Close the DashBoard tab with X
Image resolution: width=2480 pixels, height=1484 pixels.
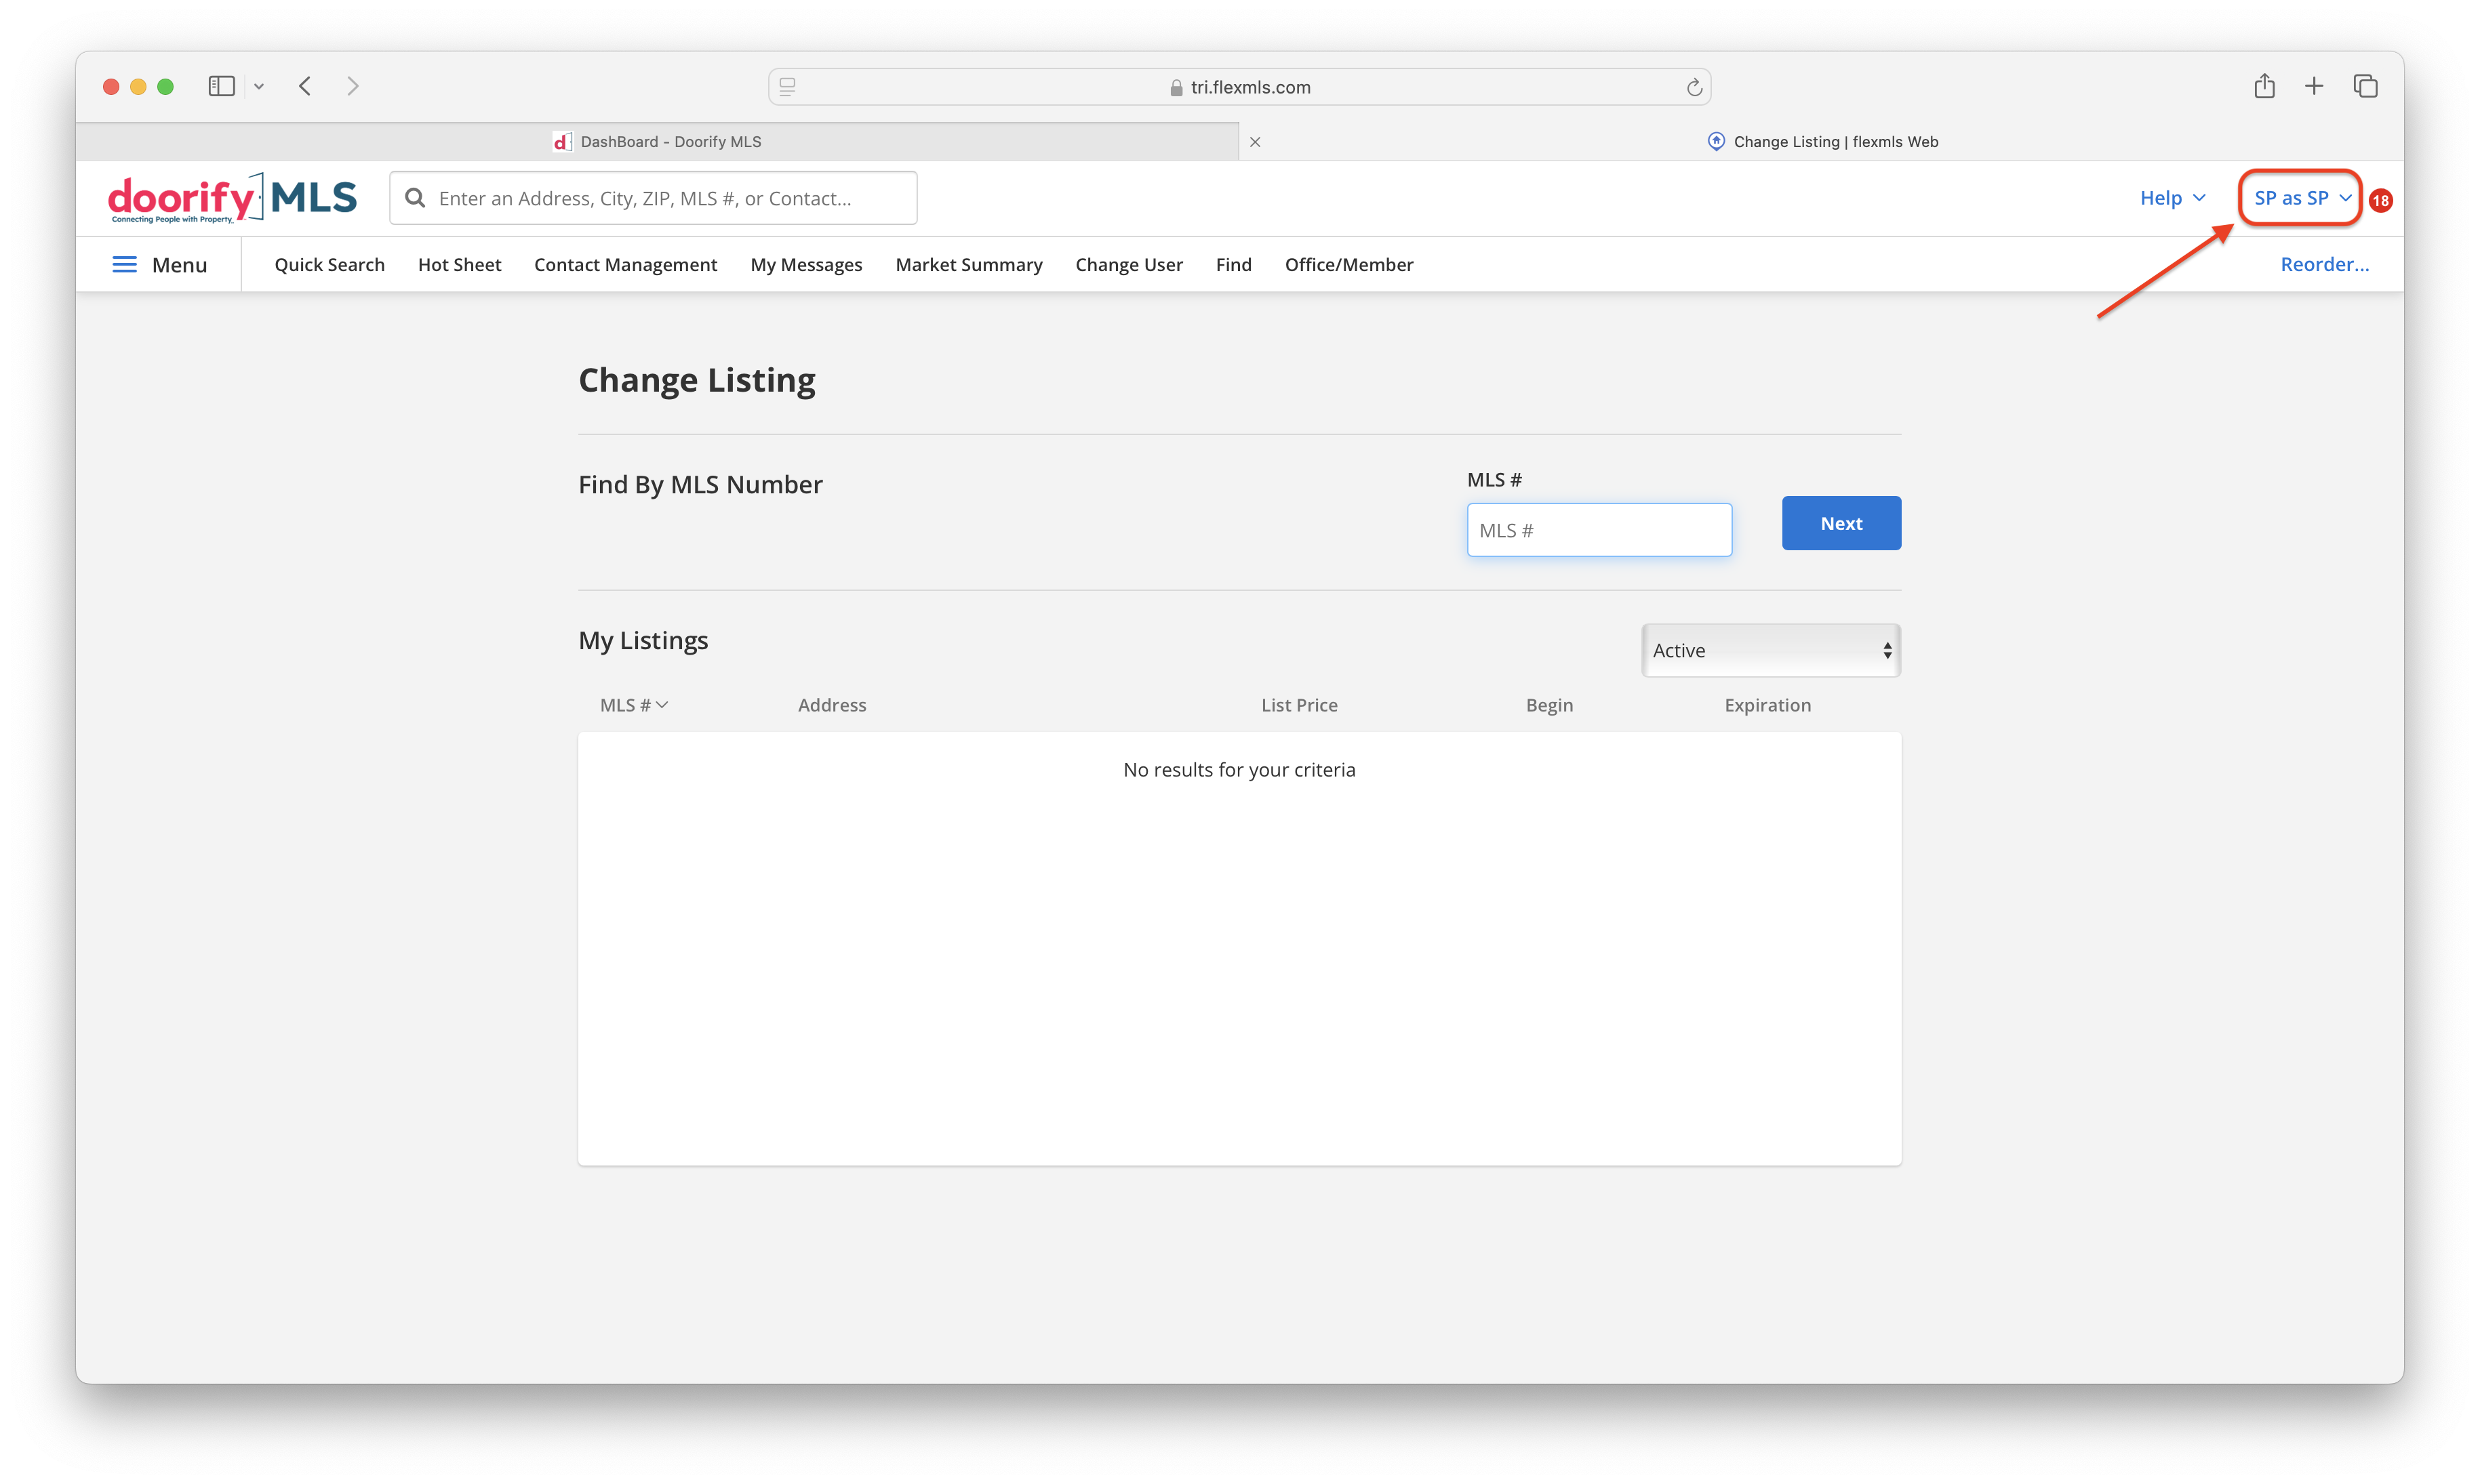pos(1254,142)
